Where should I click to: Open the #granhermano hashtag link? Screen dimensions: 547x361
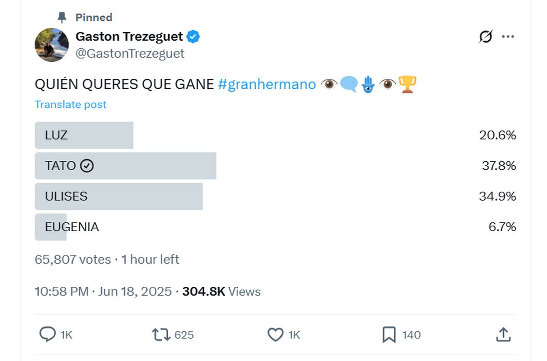point(267,84)
